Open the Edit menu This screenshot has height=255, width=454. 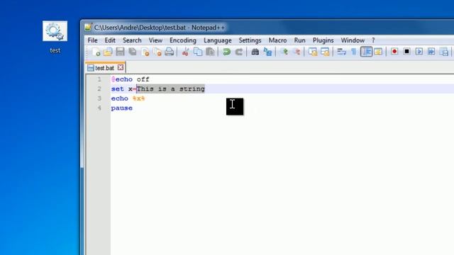pos(110,40)
